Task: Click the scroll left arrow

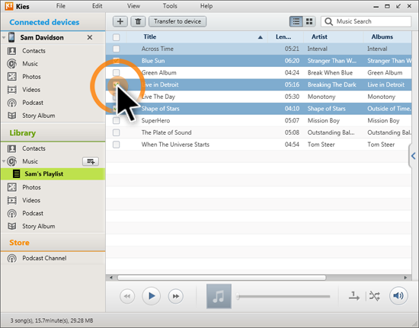Action: click(111, 278)
